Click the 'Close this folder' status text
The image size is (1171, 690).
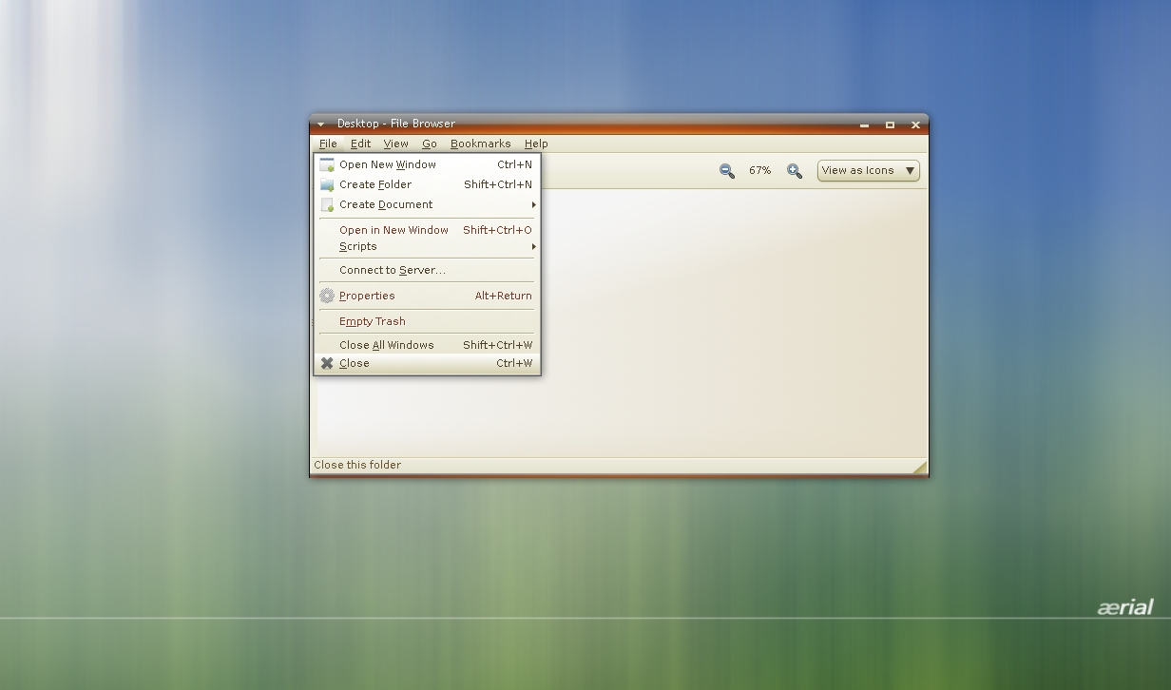click(x=357, y=465)
